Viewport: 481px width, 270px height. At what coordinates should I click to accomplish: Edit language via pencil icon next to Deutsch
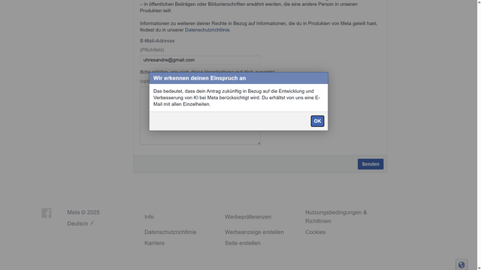(92, 223)
